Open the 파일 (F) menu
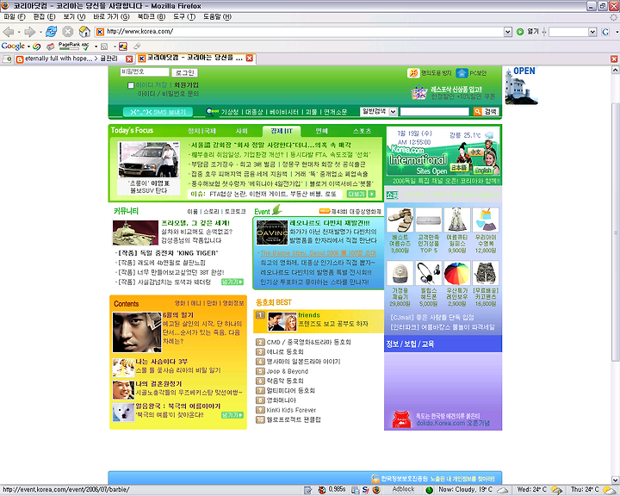620x496 pixels. tap(15, 17)
